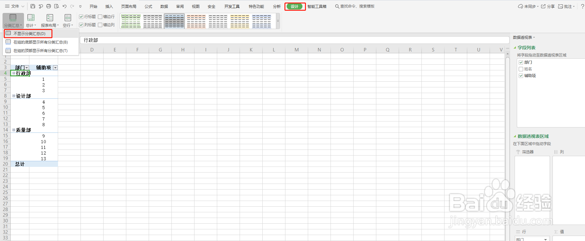Open the 分类汇总 (Subtotals) ribbon button
The height and width of the screenshot is (241, 585).
13,21
